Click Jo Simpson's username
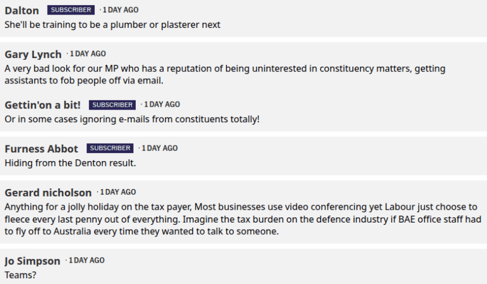This screenshot has height=284, width=487. tap(32, 261)
